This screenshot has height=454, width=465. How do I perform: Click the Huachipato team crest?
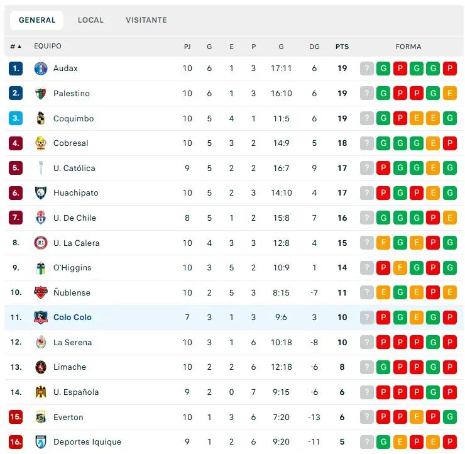point(41,193)
